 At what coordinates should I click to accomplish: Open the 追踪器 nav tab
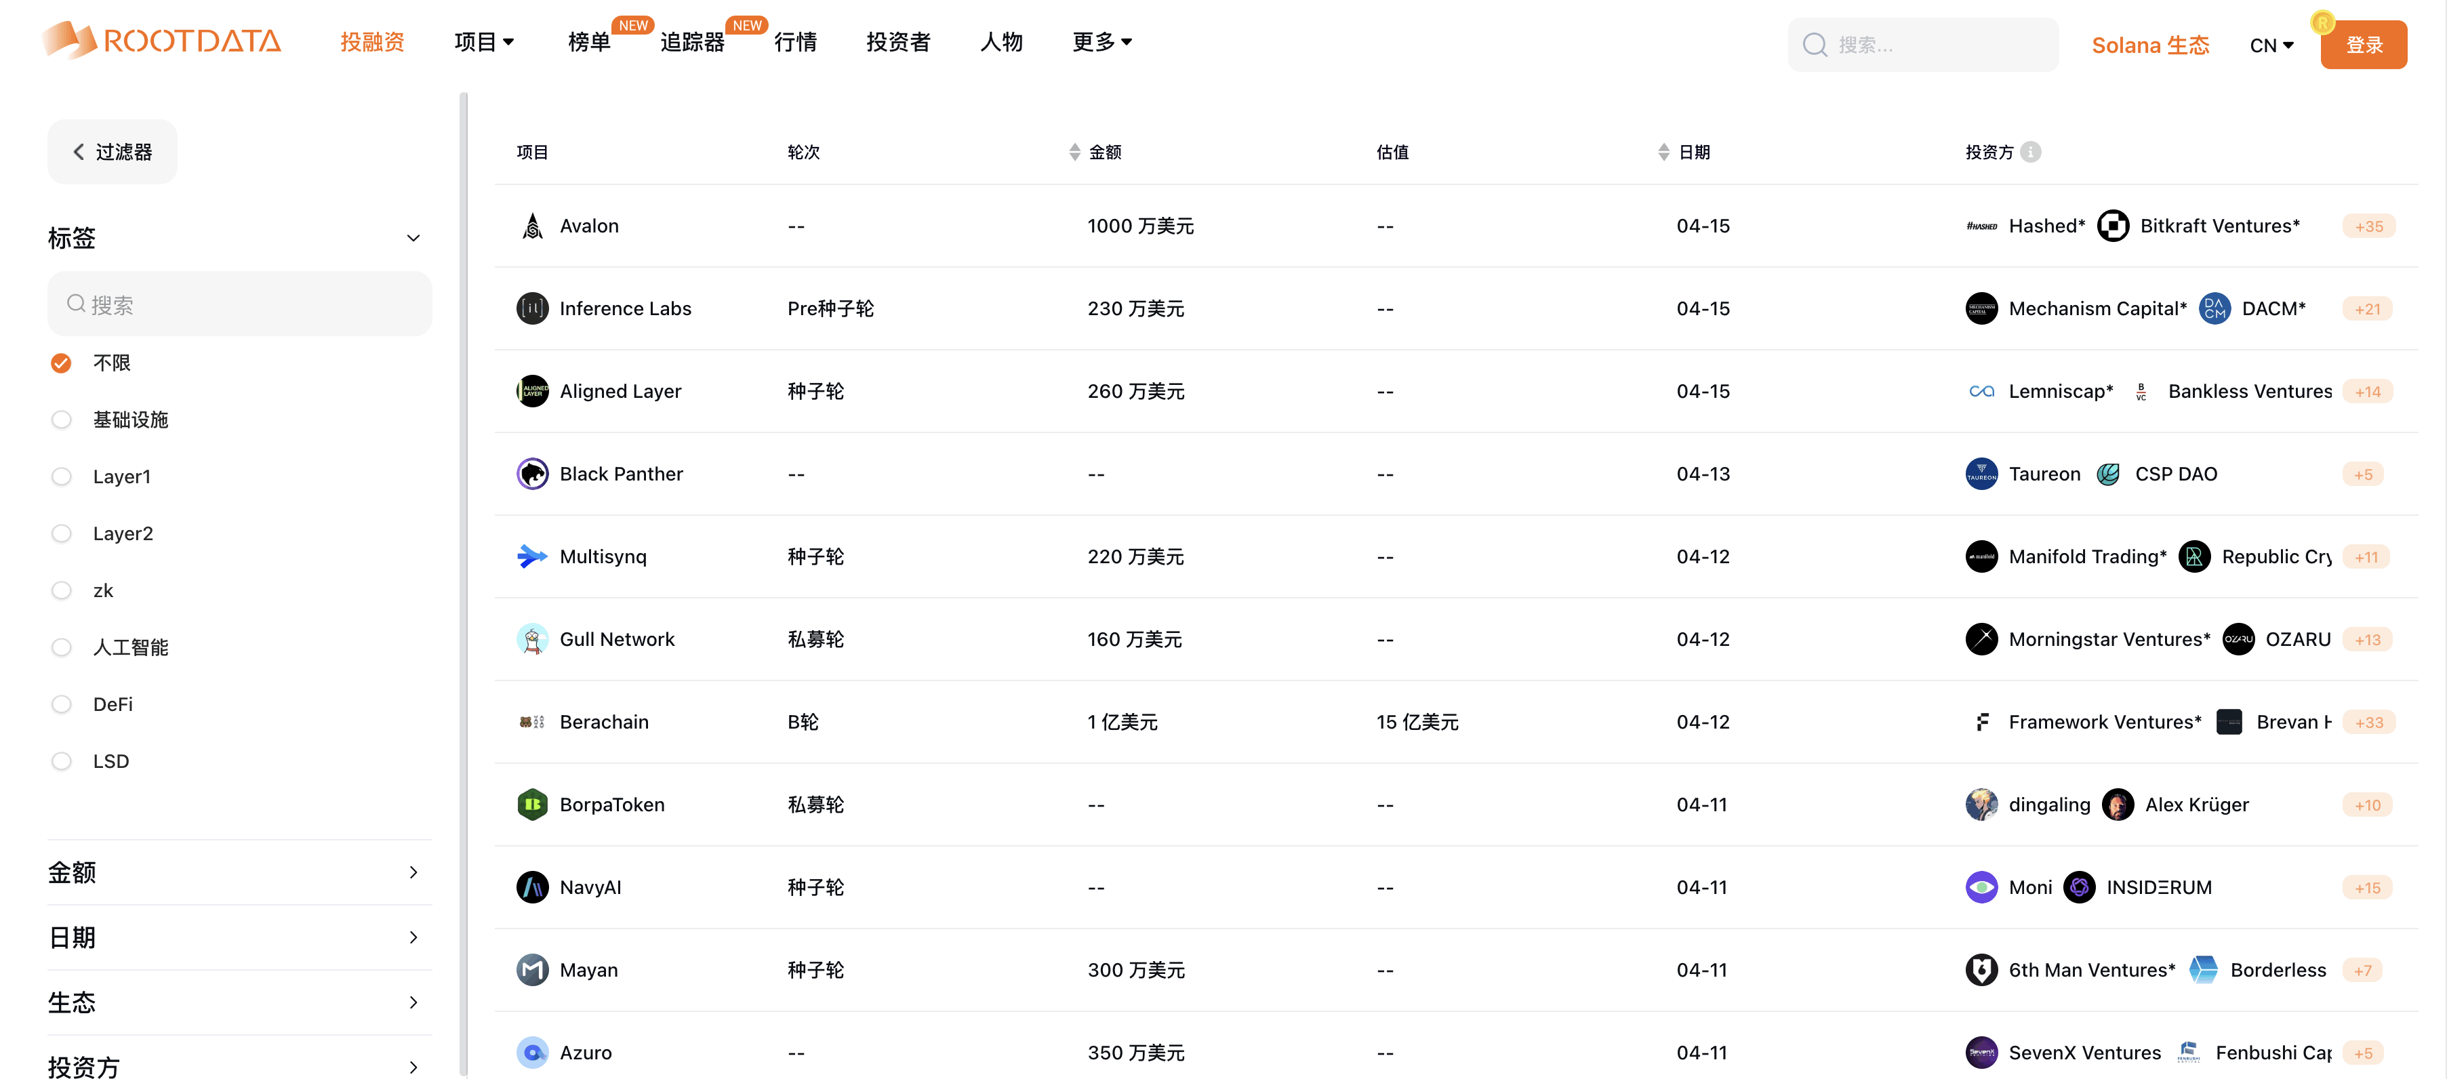[693, 42]
